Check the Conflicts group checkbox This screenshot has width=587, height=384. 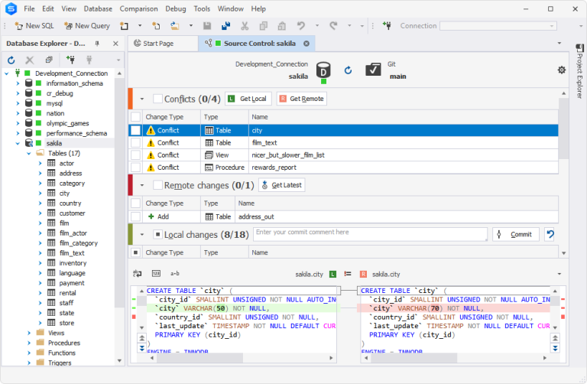pyautogui.click(x=157, y=99)
